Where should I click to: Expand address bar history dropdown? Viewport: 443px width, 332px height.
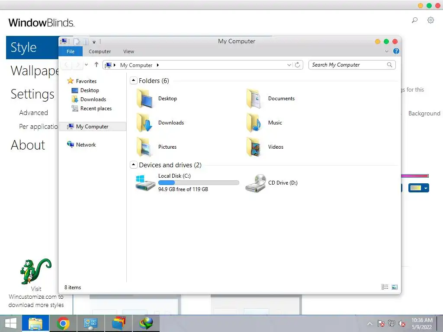point(289,65)
